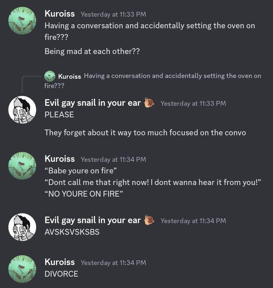The image size is (273, 288).
Task: Select the Kuroiss username above "Babe youre on fire"
Action: coord(60,159)
